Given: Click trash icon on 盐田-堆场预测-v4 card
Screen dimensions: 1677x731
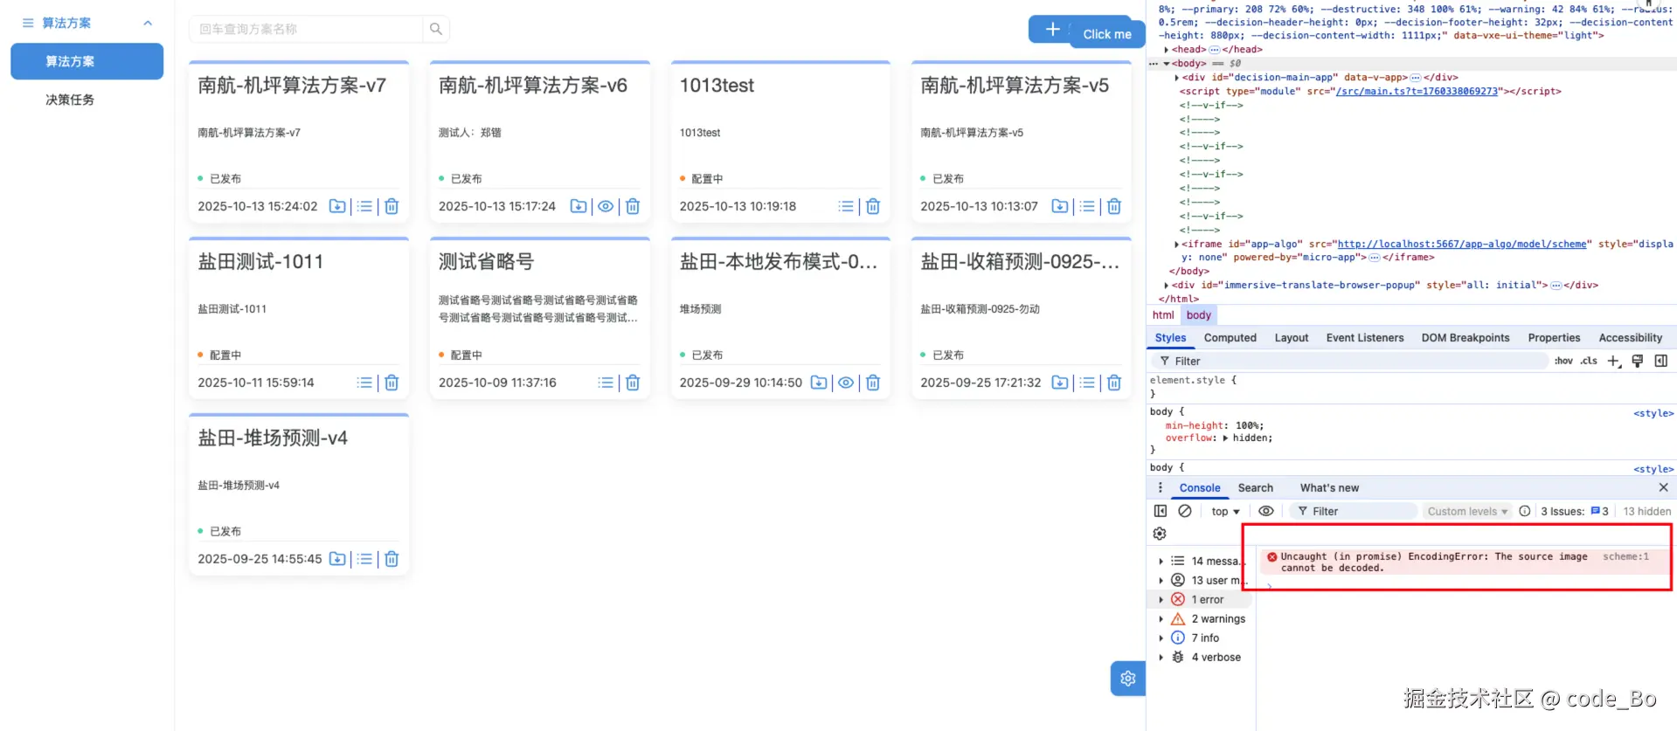Looking at the screenshot, I should 392,559.
